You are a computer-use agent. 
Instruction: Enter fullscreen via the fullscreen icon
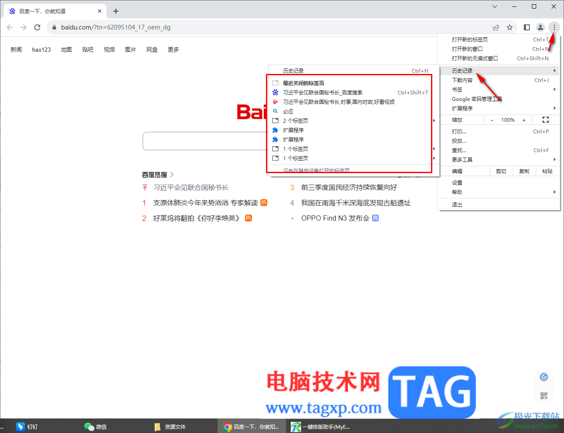click(x=545, y=120)
